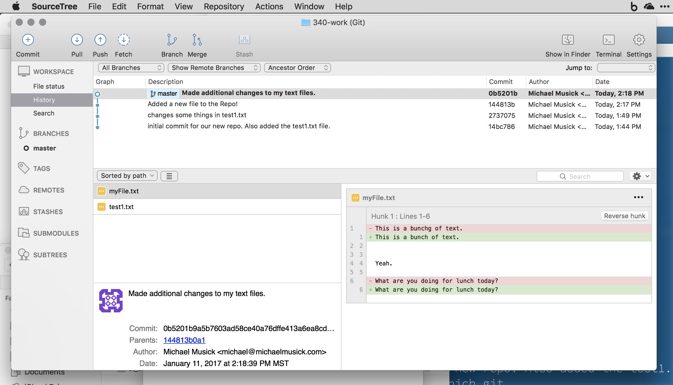Open the diff options gear dropdown
The width and height of the screenshot is (673, 385).
[640, 176]
